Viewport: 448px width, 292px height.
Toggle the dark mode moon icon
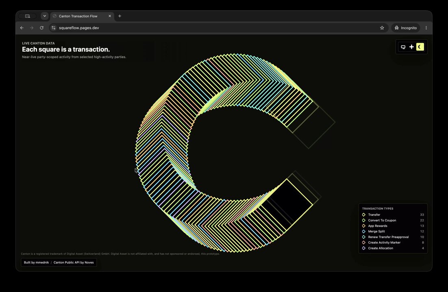(420, 47)
